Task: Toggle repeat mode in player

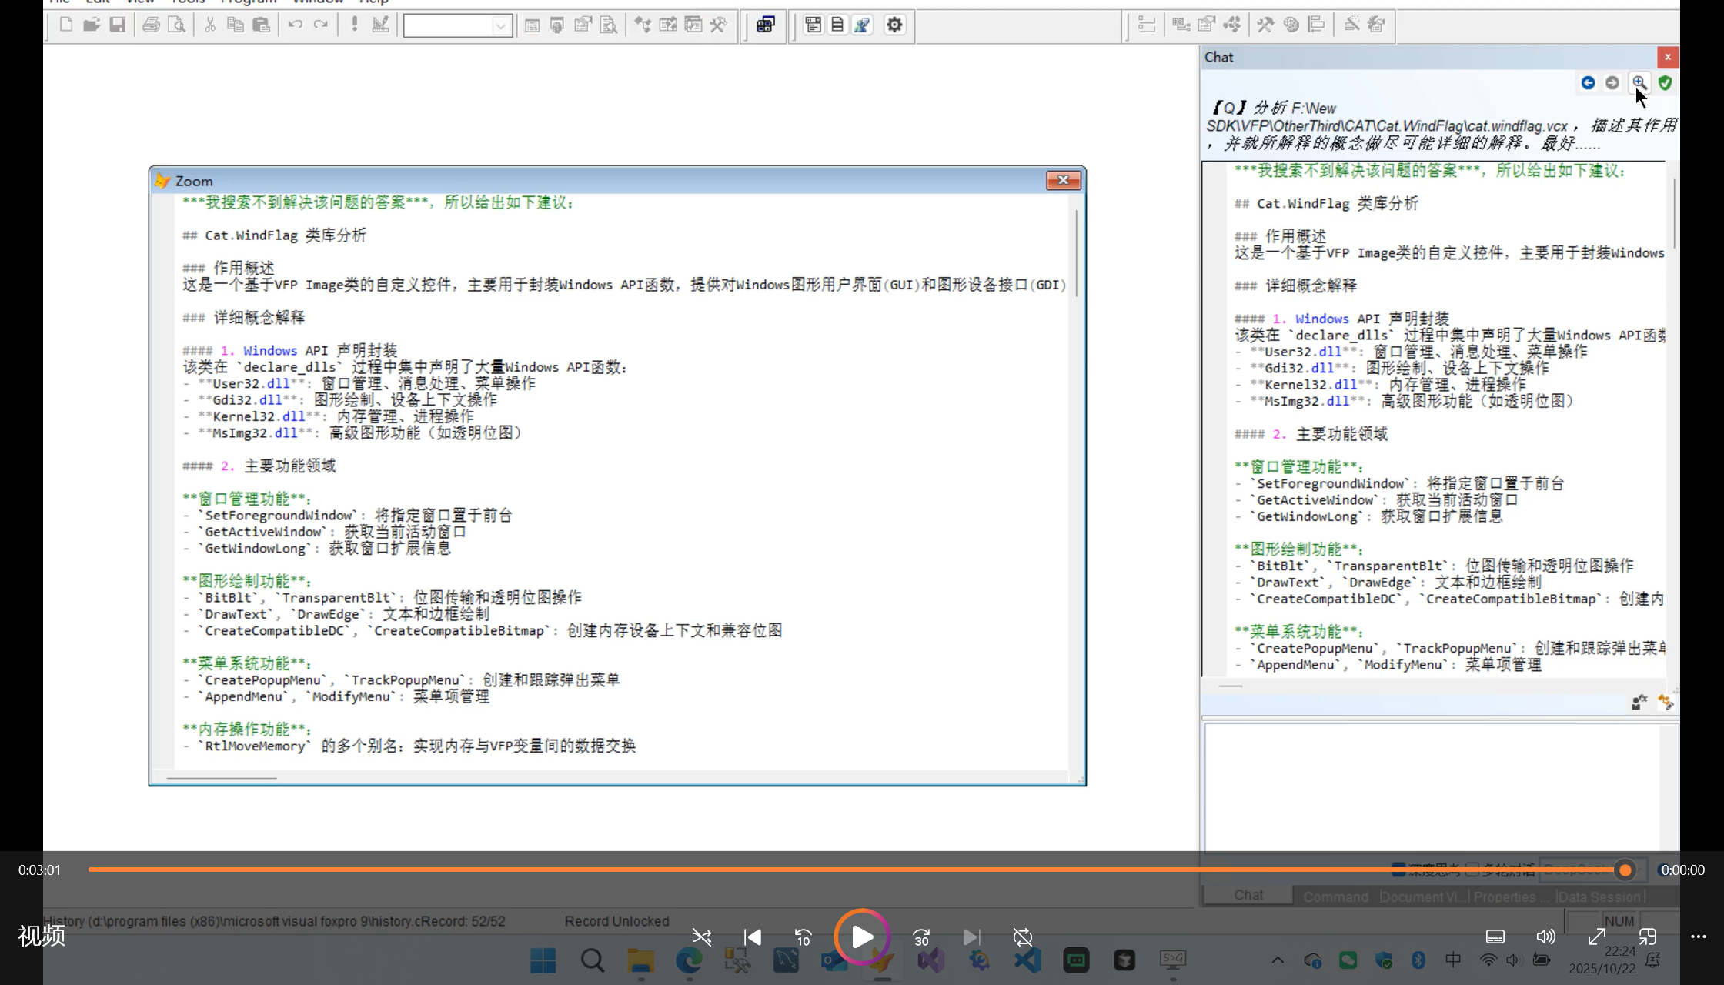Action: point(1022,937)
